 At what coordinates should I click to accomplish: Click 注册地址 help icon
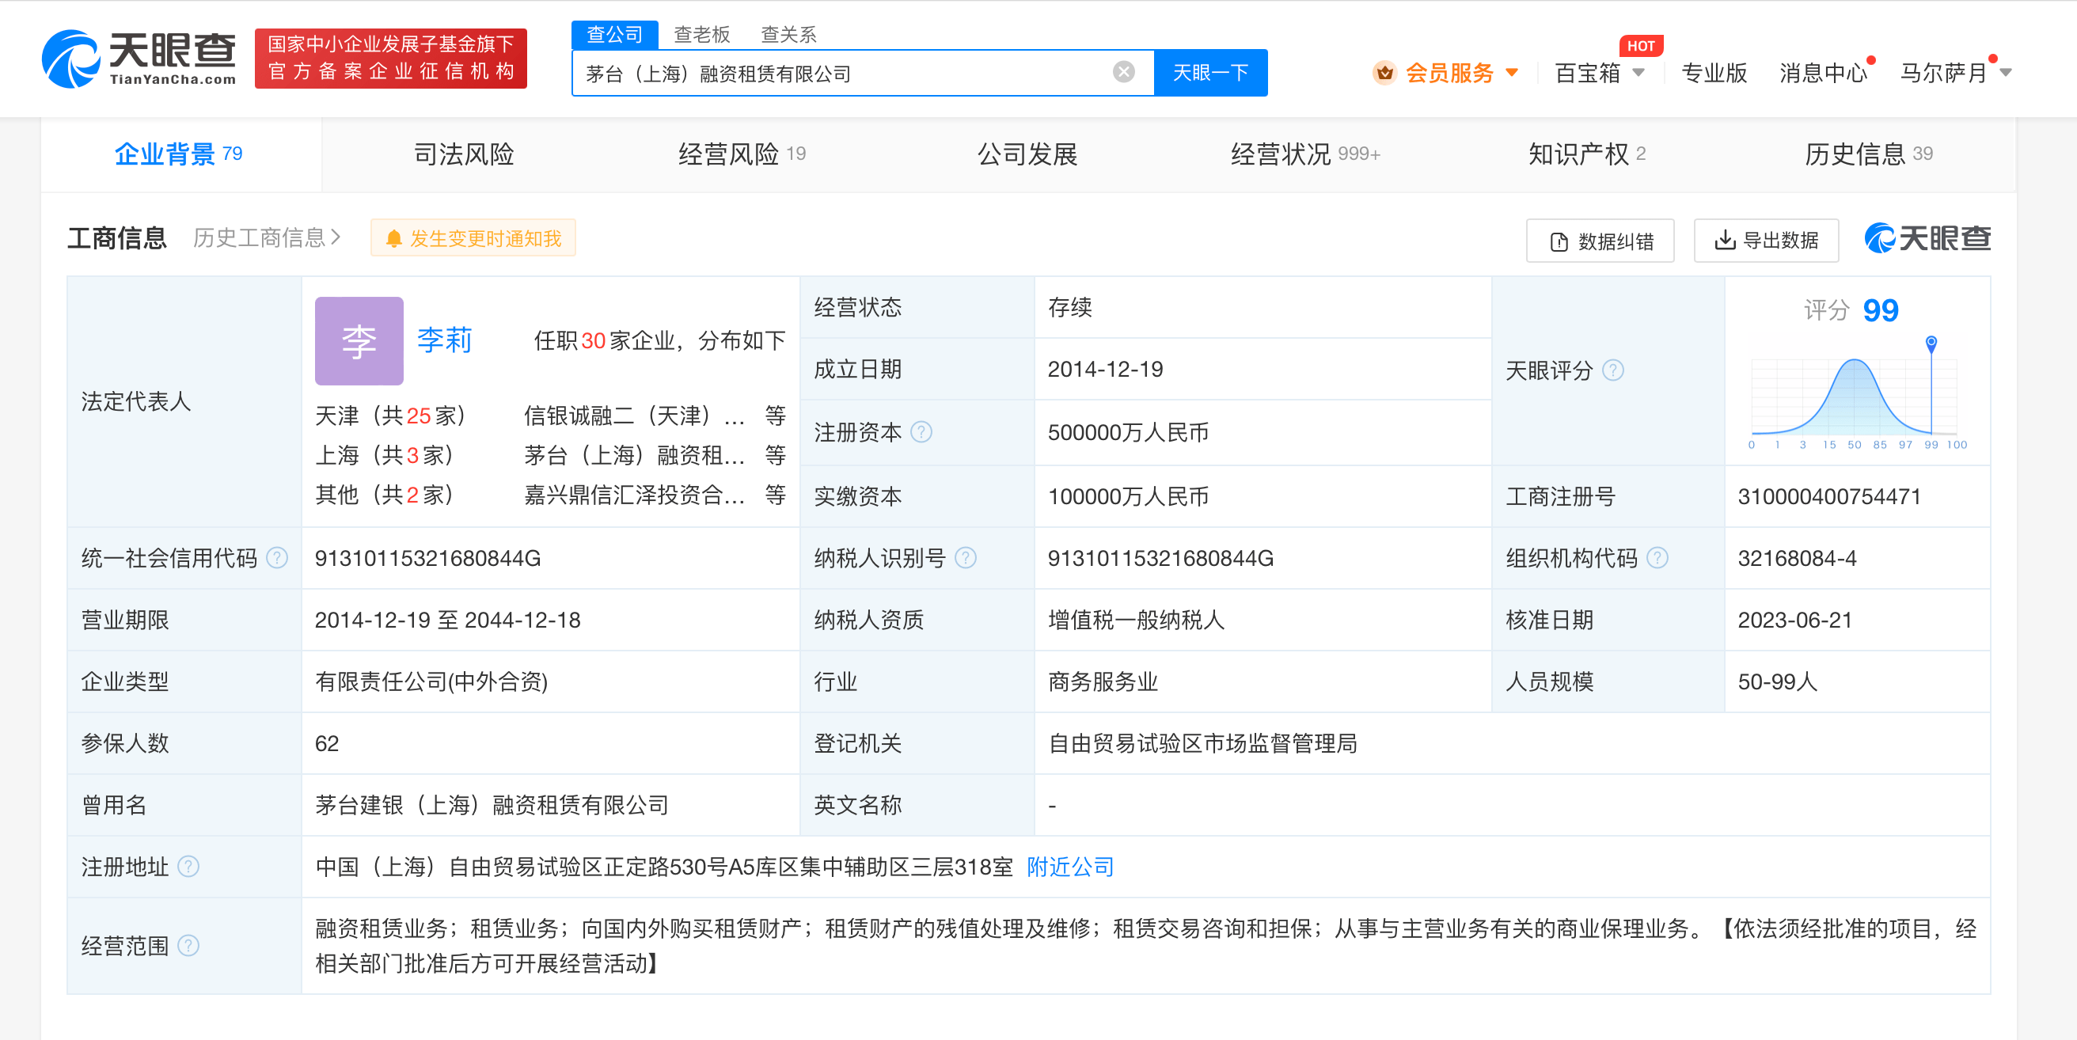188,867
